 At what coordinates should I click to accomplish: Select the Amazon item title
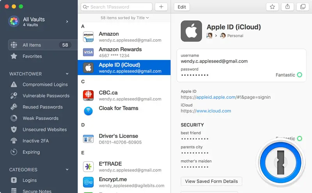(109, 34)
